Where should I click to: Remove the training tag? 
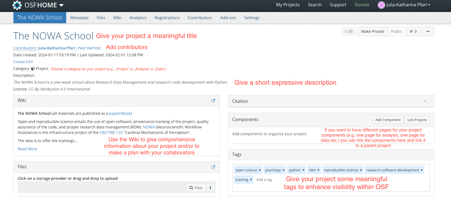click(x=251, y=180)
